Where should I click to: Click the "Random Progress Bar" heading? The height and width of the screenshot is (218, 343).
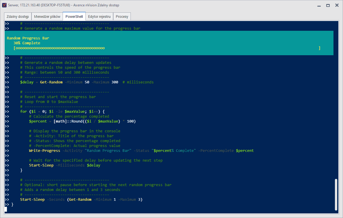click(28, 38)
